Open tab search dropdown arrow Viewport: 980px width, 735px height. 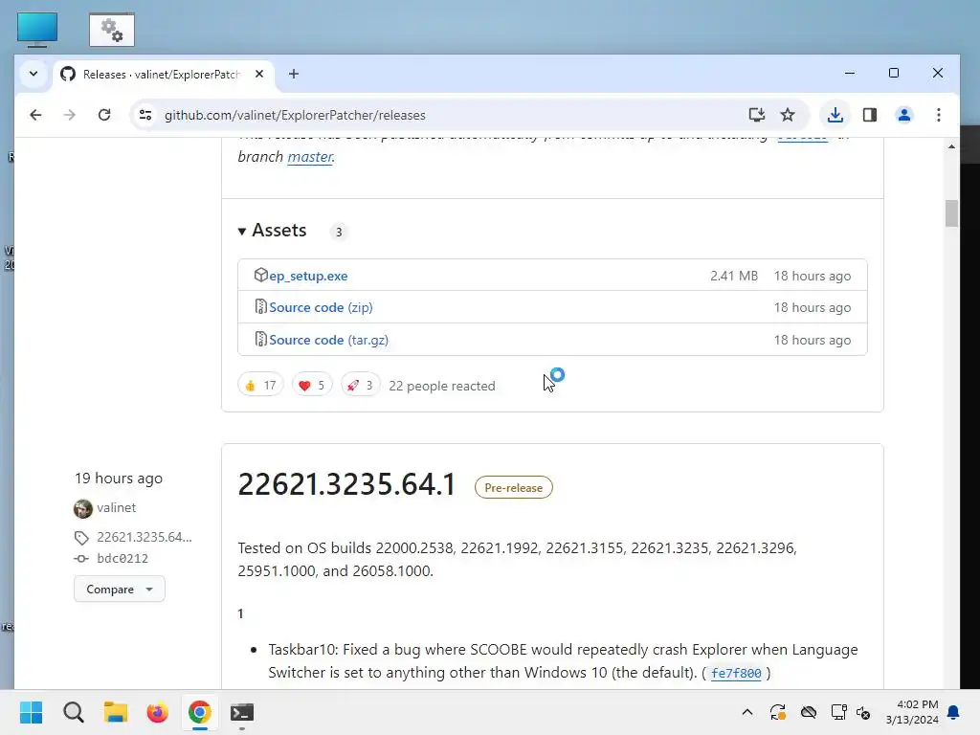[33, 74]
